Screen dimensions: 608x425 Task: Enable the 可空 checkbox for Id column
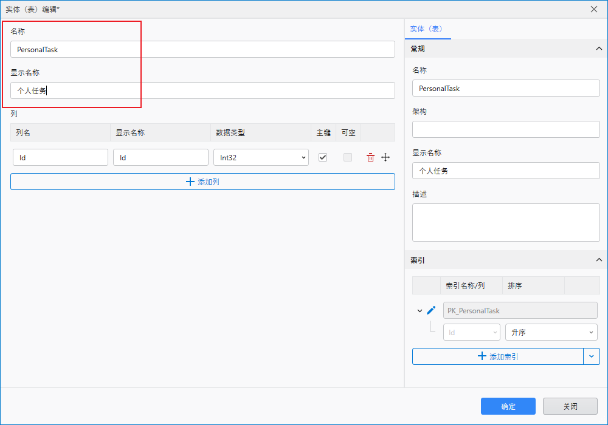click(347, 157)
